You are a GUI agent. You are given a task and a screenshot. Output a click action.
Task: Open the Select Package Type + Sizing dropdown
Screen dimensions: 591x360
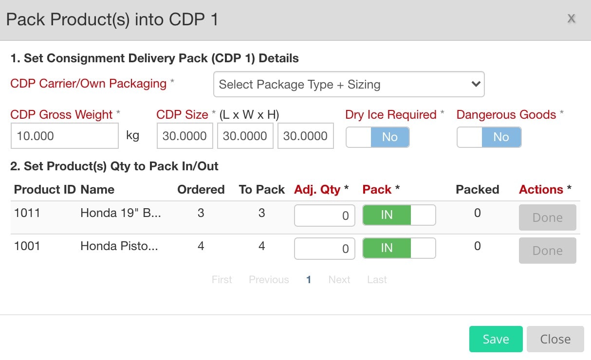[x=349, y=84]
